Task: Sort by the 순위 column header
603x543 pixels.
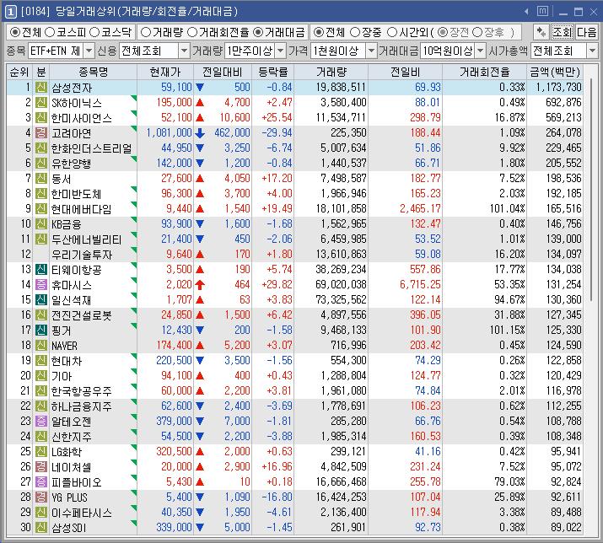Action: (19, 72)
